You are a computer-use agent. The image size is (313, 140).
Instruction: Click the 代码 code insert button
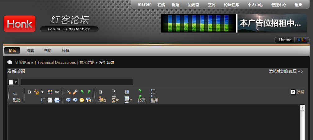click(x=141, y=100)
